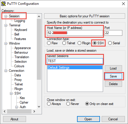Click category tree scroll right arrow
Image resolution: width=128 pixels, height=124 pixels.
(34, 111)
